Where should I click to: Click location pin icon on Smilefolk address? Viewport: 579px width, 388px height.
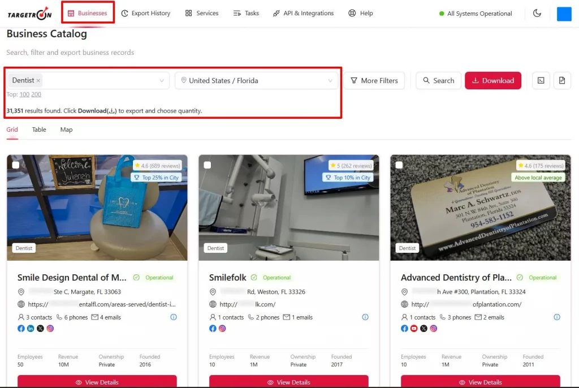pos(213,292)
